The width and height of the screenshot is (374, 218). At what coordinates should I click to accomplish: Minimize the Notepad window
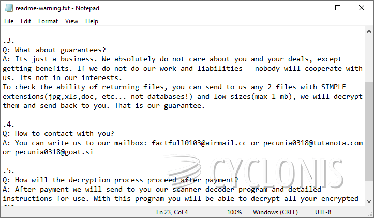pos(314,8)
